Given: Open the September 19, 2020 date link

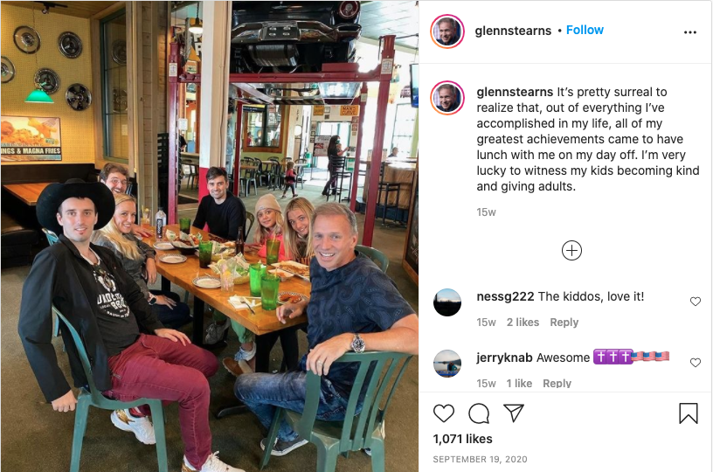Looking at the screenshot, I should (x=481, y=459).
